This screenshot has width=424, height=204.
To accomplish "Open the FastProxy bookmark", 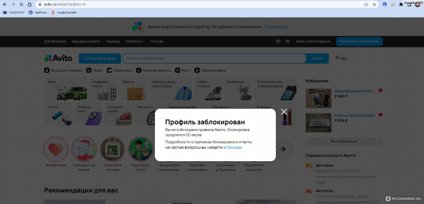I will click(37, 12).
